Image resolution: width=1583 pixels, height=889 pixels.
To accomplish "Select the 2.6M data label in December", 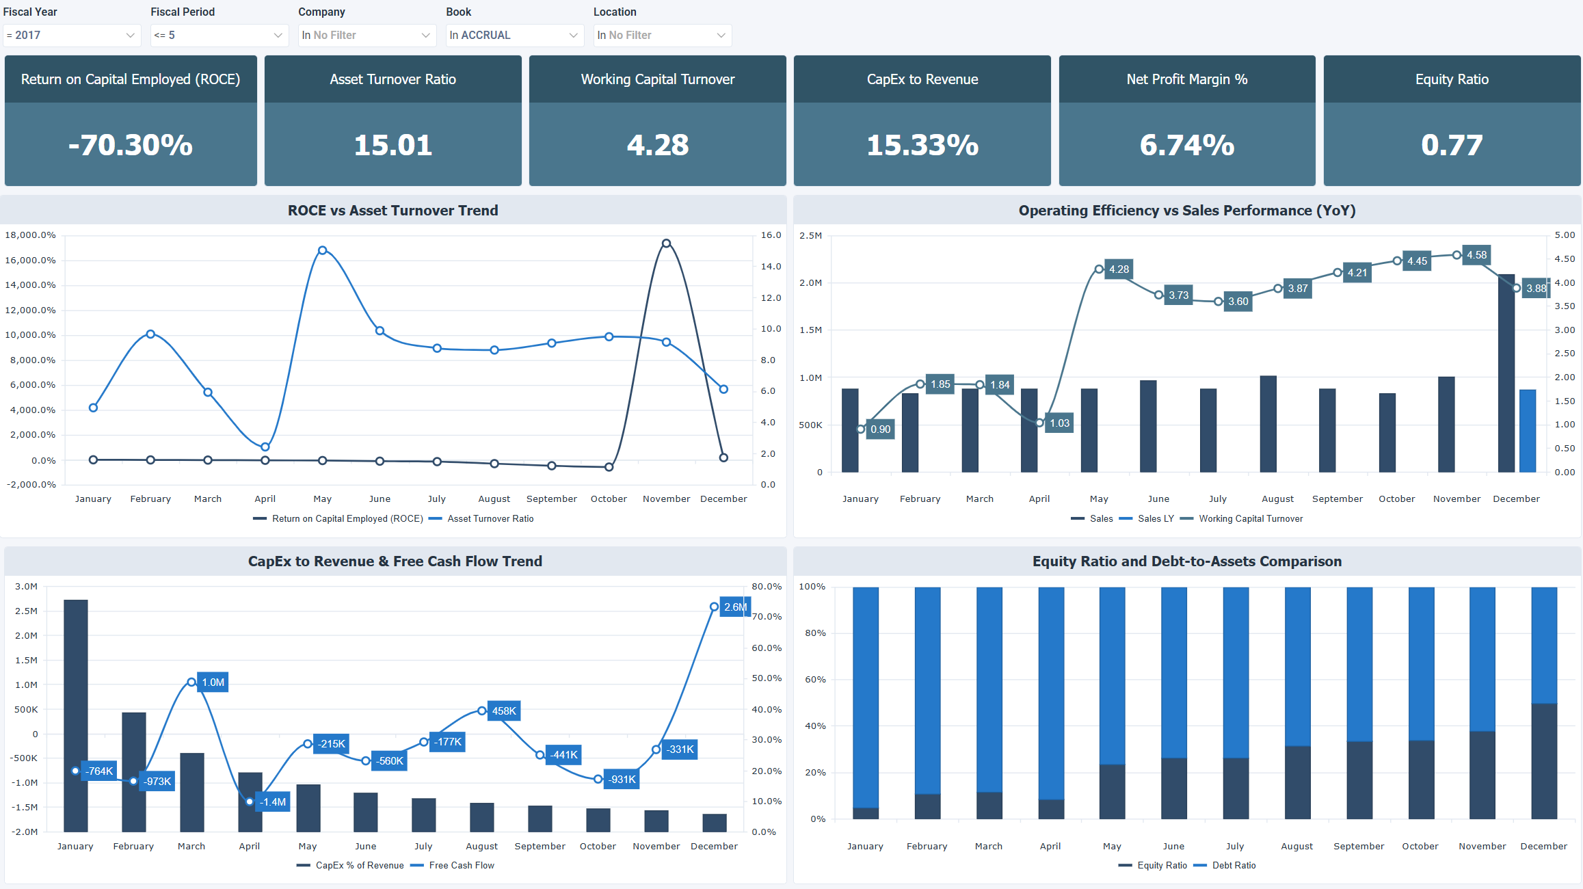I will 734,607.
